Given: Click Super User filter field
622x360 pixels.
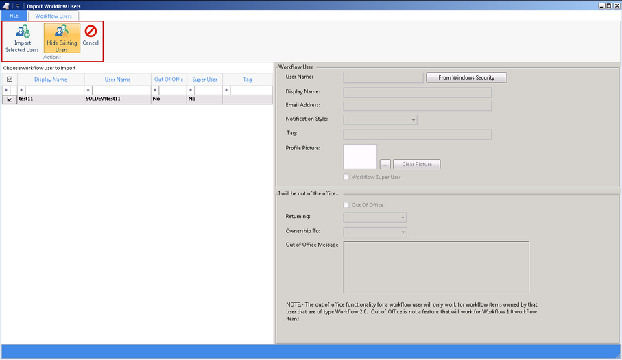Looking at the screenshot, I should point(208,91).
